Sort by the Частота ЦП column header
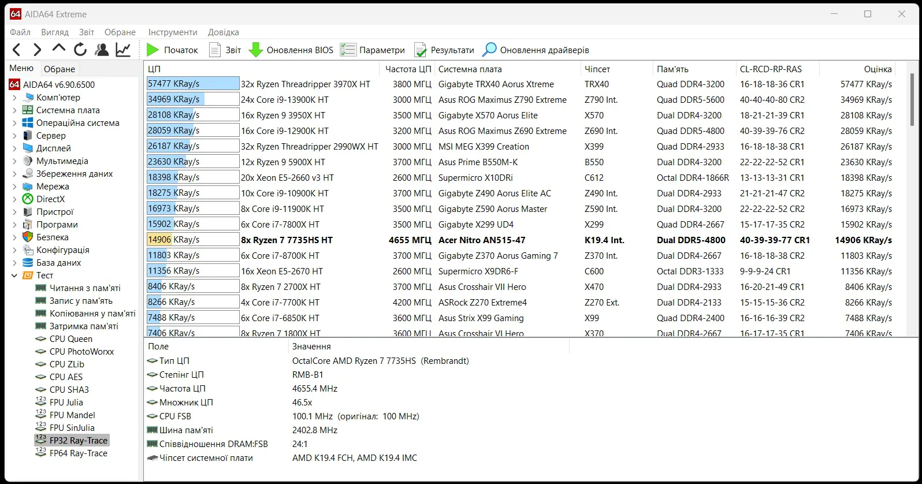This screenshot has height=484, width=922. point(407,69)
